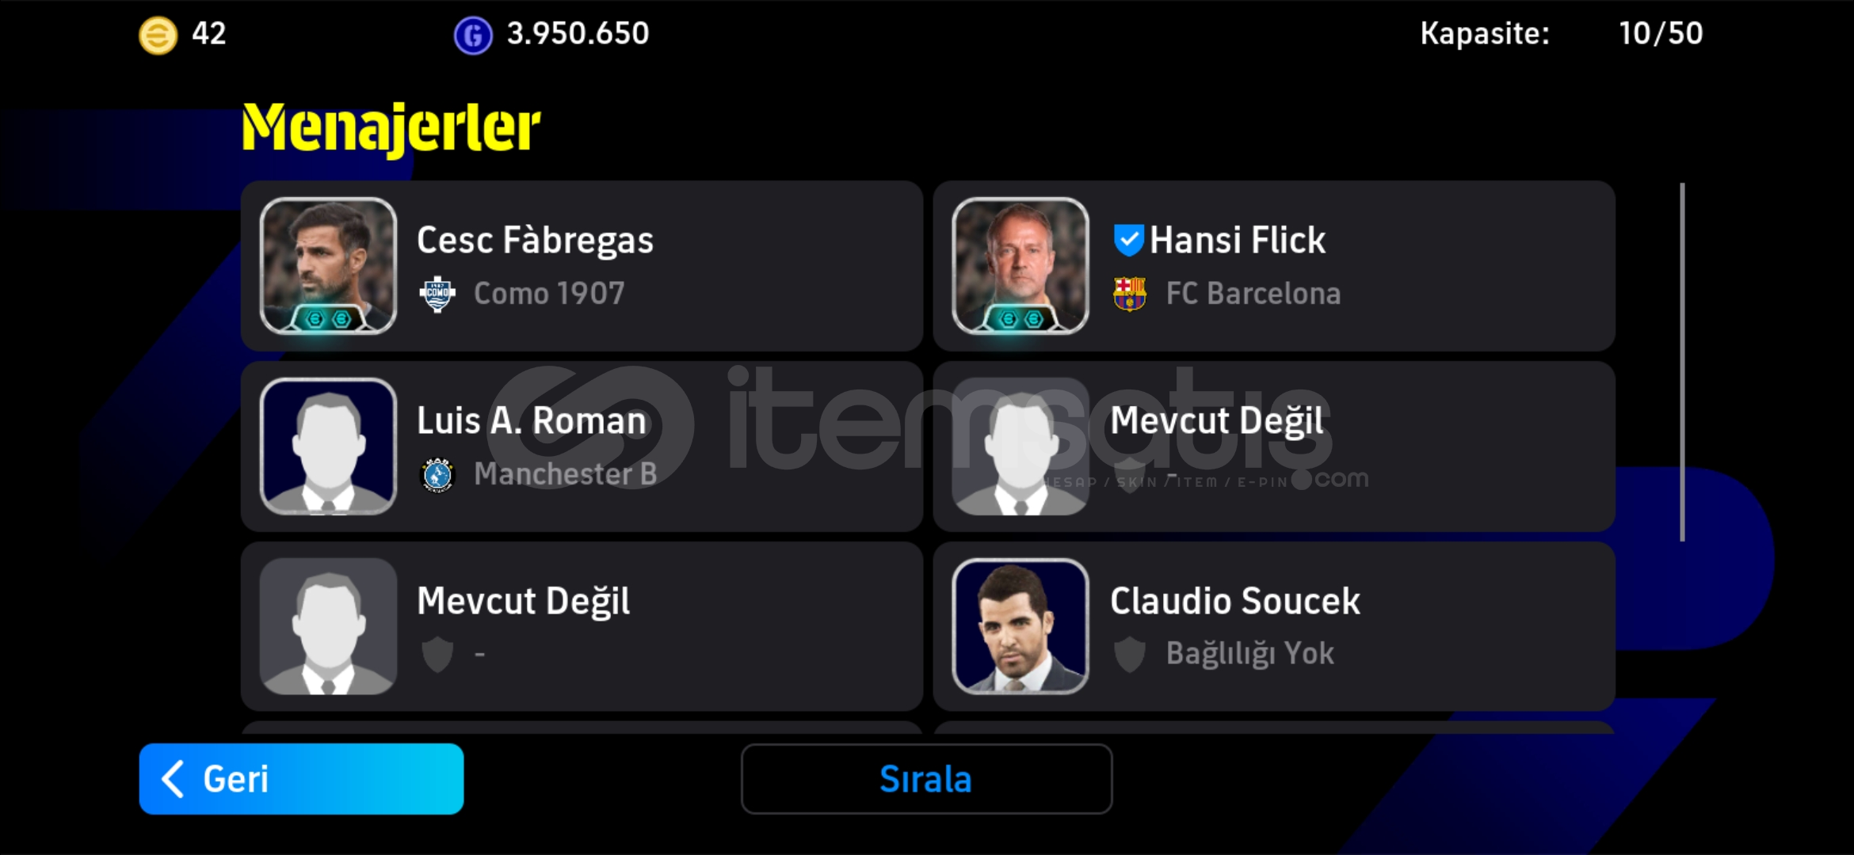The height and width of the screenshot is (855, 1854).
Task: Select the Claudio Soucek manager name
Action: coord(1234,601)
